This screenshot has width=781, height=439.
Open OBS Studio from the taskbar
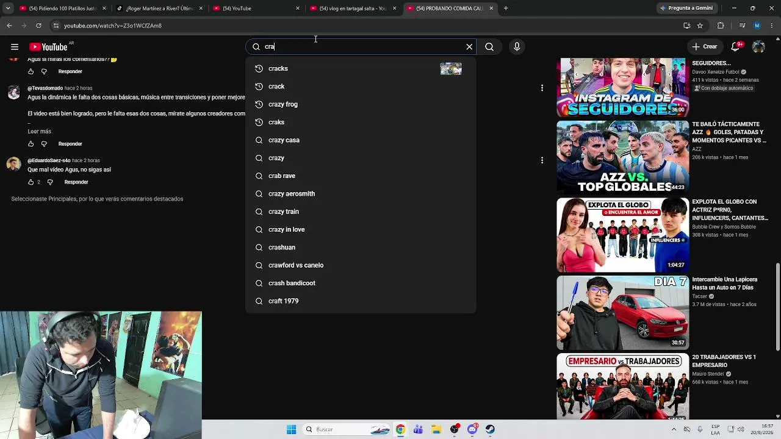pos(454,429)
